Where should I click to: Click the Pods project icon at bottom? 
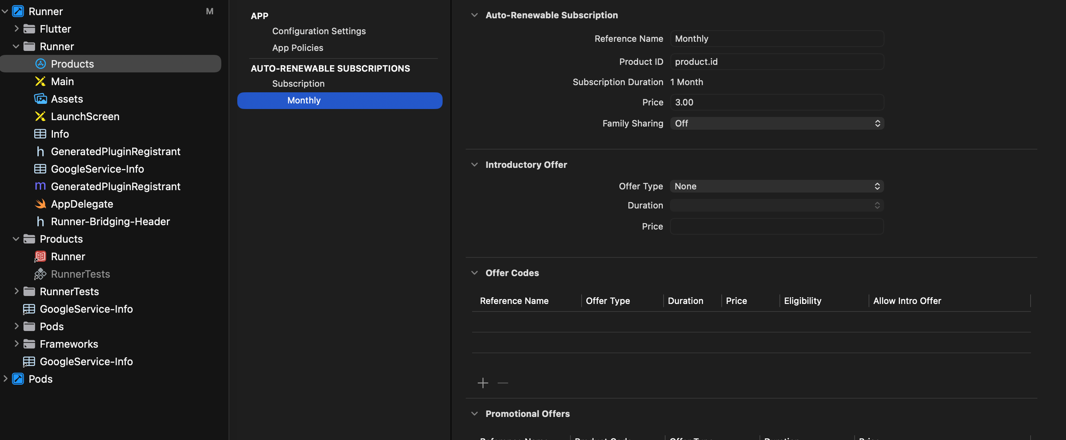[x=18, y=379]
